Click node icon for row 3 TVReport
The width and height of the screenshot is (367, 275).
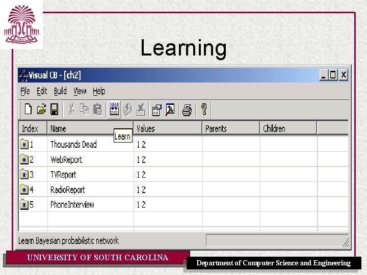point(24,174)
